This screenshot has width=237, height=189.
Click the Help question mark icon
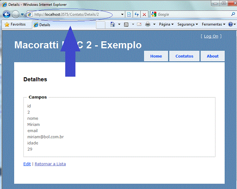click(230, 24)
